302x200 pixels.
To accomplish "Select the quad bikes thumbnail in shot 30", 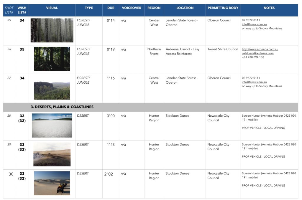I will coord(52,183).
